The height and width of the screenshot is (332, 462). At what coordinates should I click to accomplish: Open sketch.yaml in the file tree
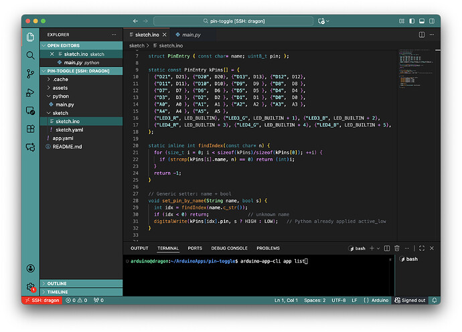tap(81, 130)
